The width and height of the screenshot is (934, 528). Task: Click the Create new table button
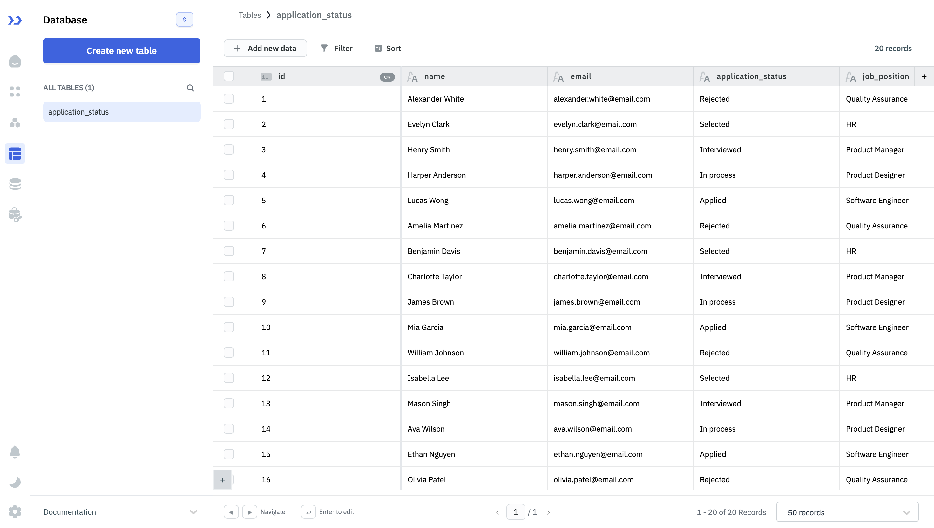(121, 51)
